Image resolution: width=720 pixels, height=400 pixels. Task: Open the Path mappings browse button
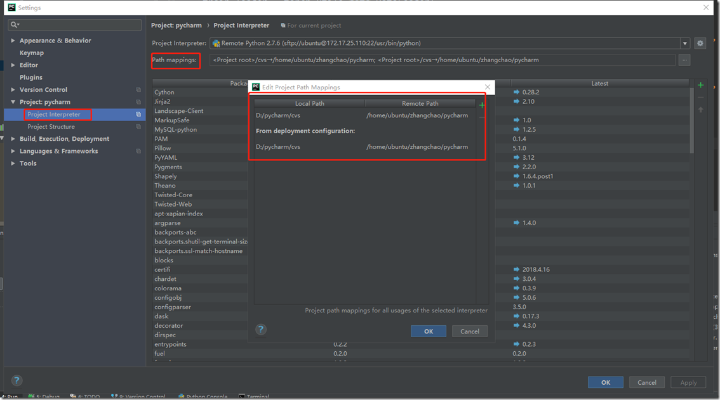pyautogui.click(x=684, y=60)
